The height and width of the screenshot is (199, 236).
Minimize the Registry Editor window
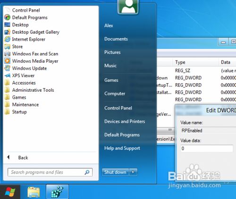click(x=223, y=42)
